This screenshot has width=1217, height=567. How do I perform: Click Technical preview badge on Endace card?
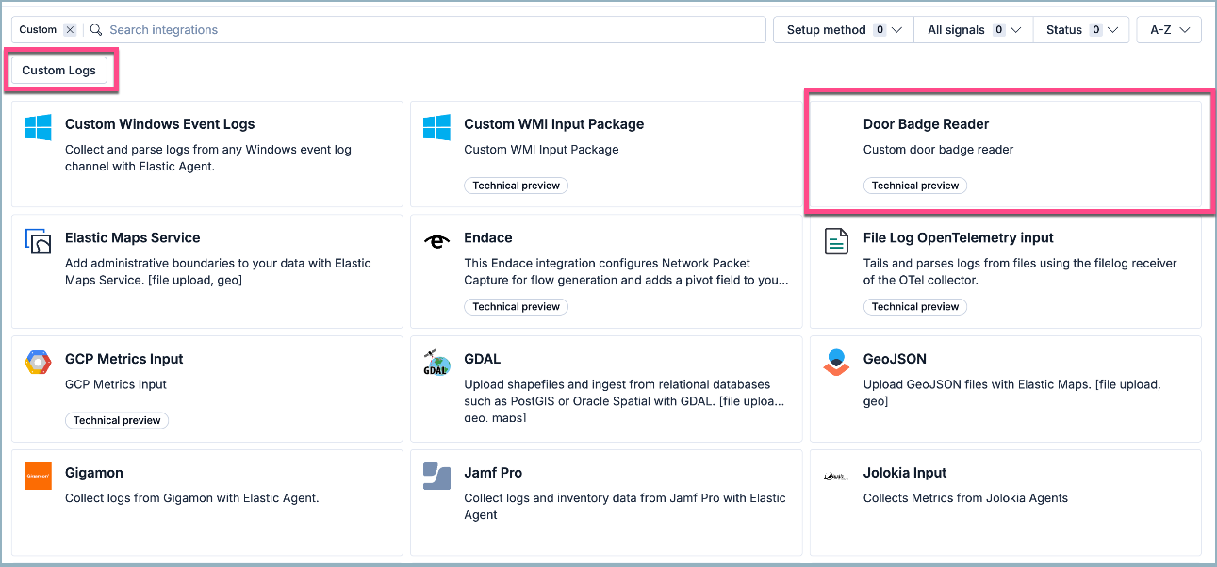pyautogui.click(x=517, y=306)
